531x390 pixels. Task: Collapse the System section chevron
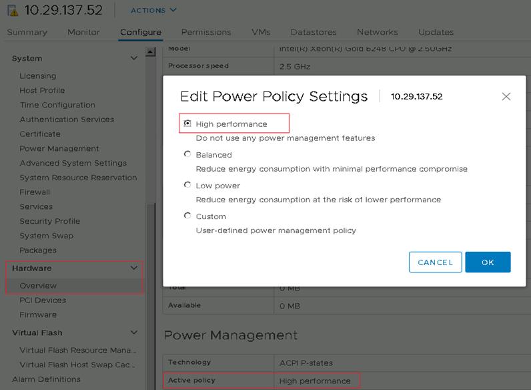[134, 59]
